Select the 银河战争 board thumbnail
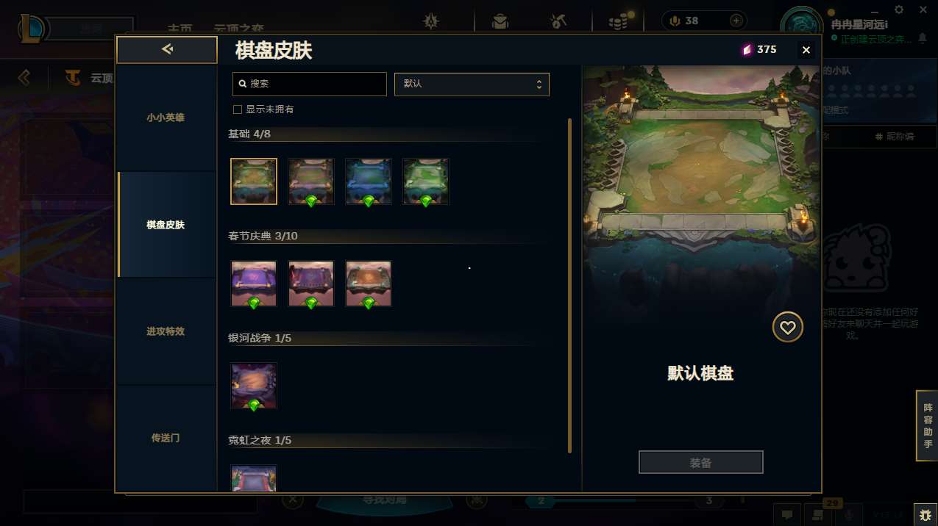The height and width of the screenshot is (526, 938). point(254,386)
